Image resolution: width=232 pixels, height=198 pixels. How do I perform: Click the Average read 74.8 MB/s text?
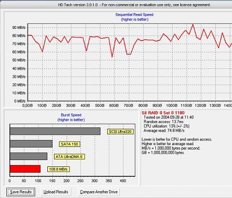coord(164,131)
